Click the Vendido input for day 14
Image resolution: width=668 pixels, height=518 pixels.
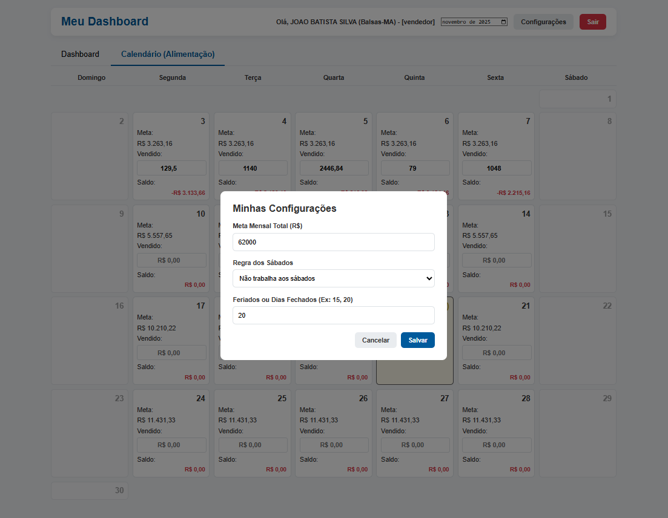tap(497, 260)
